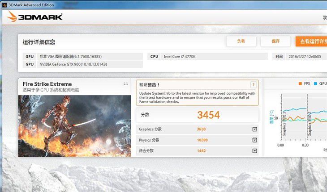327x192 pixels.
Task: Click the Fire Strike Extreme preview image
Action: [x=75, y=126]
